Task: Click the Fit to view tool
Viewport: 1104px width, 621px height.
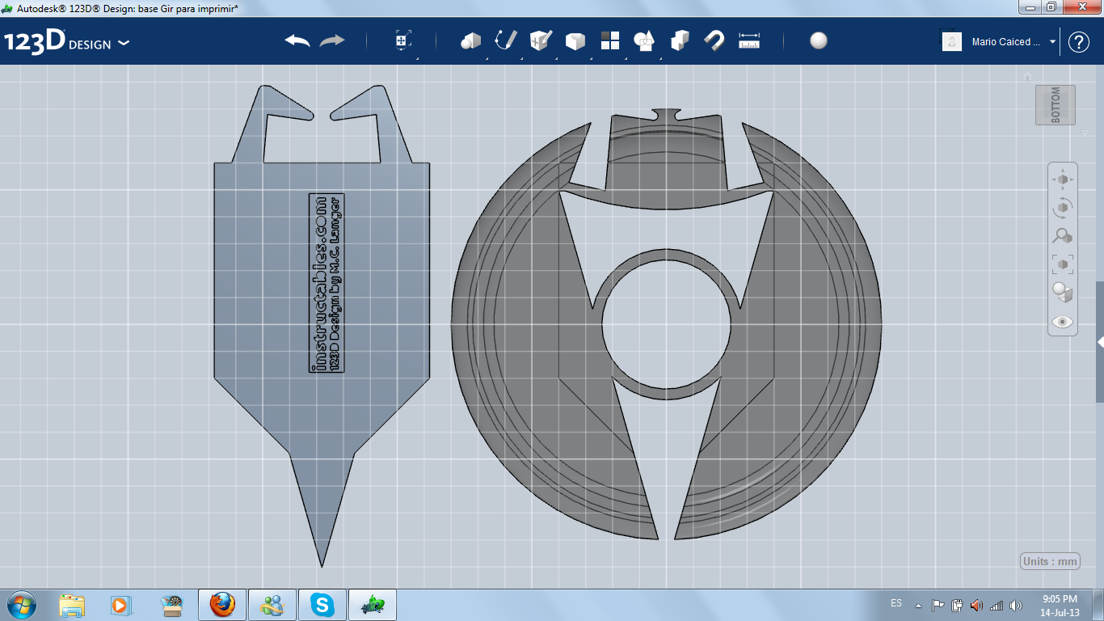Action: [x=1063, y=264]
